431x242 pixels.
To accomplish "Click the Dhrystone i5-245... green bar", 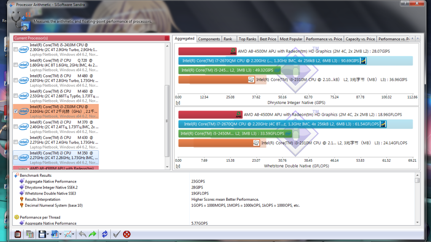I will (x=230, y=70).
